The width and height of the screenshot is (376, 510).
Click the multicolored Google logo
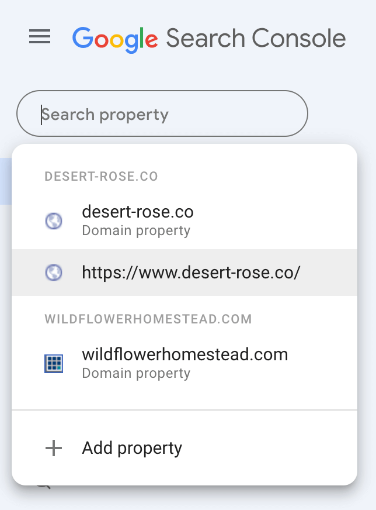[x=115, y=39]
